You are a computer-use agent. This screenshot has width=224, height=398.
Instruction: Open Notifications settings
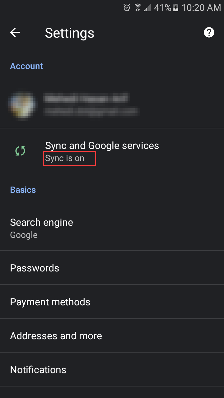point(38,370)
